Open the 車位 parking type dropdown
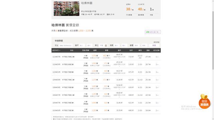 [103, 45]
